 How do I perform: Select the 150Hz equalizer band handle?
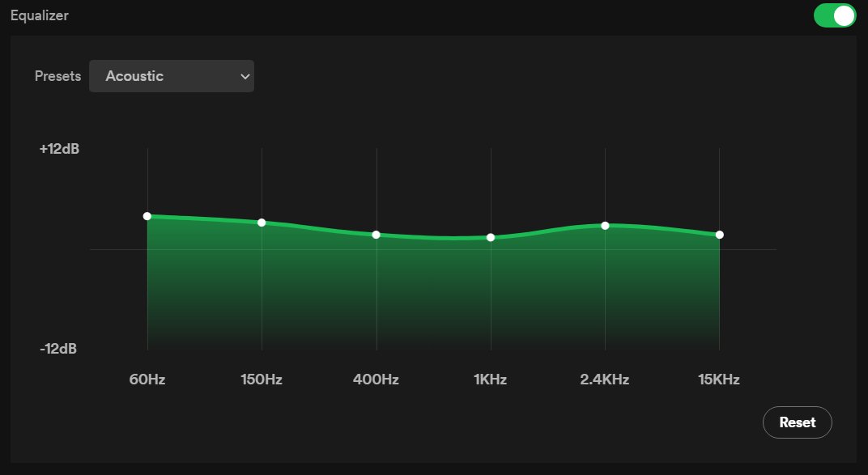tap(261, 223)
